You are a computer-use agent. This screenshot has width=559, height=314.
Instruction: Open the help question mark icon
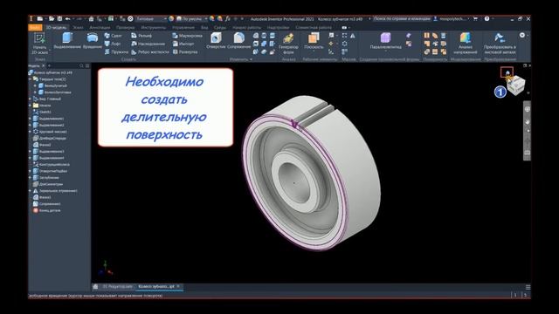[x=487, y=18]
